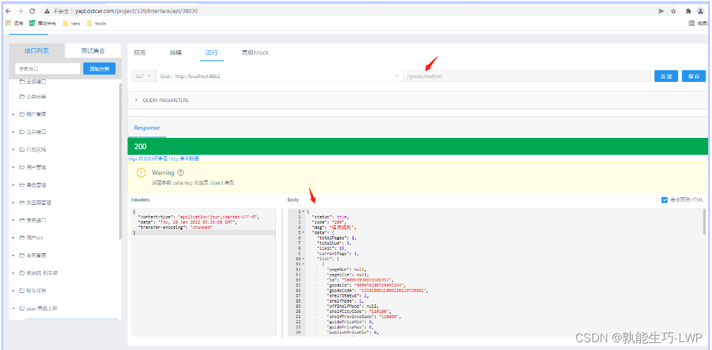Viewport: 712px width, 350px height.
Task: Reload the page with refresh icon
Action: click(32, 11)
